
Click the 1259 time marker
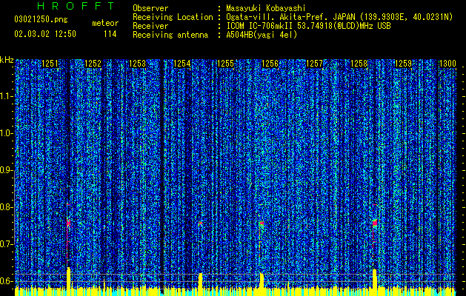pos(403,64)
